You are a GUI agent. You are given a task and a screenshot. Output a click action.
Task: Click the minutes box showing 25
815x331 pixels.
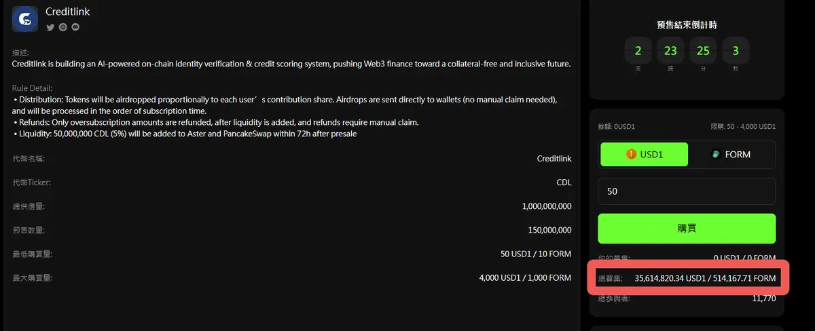point(703,51)
